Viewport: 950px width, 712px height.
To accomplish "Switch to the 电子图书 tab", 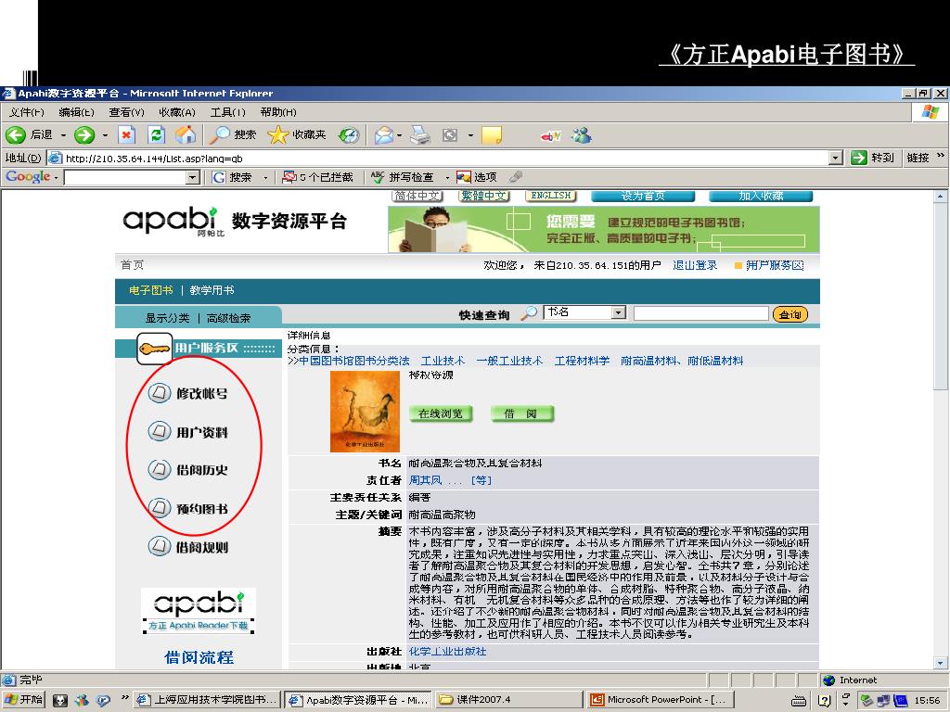I will click(x=151, y=290).
